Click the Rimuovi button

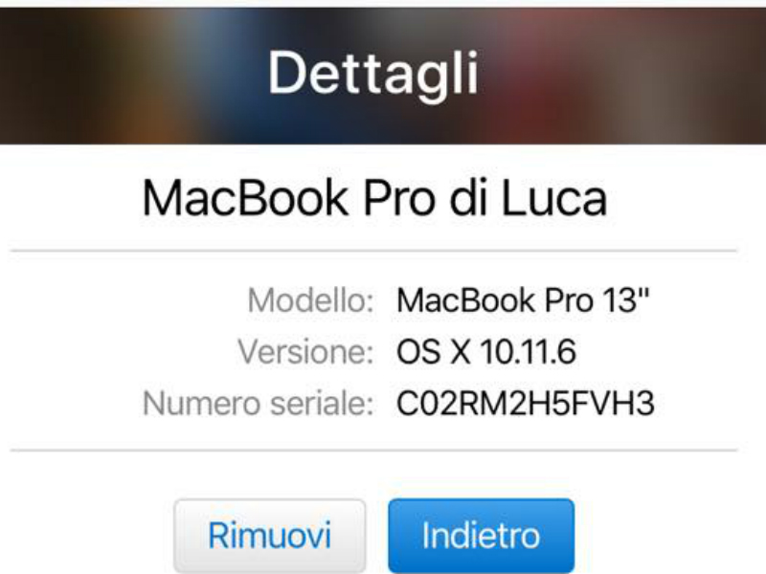coord(270,536)
